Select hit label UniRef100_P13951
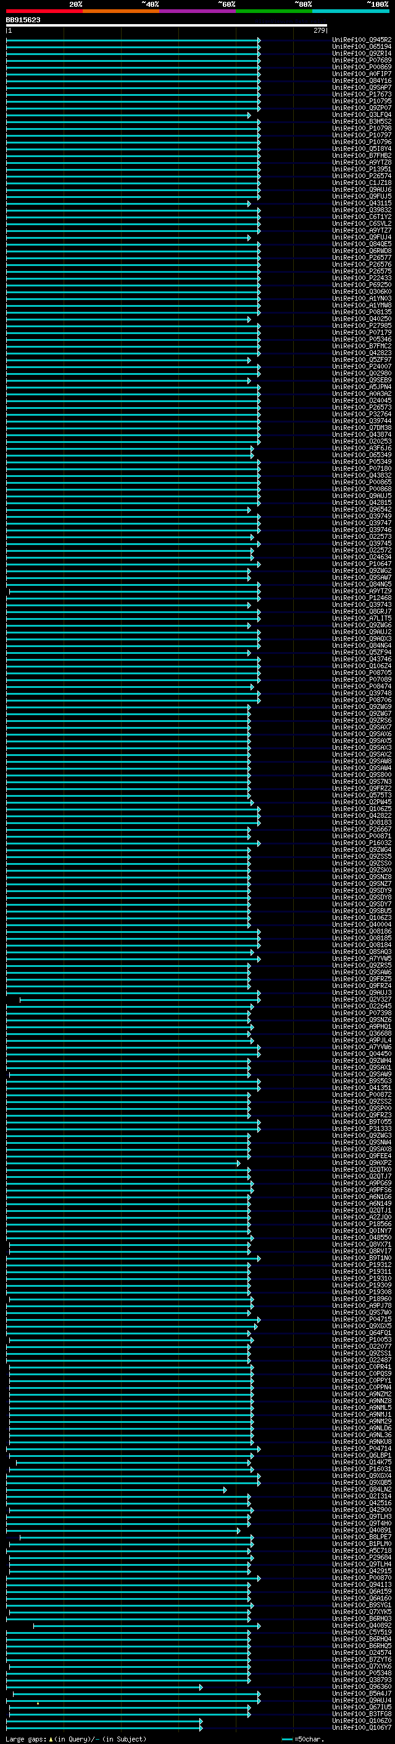 (x=362, y=170)
